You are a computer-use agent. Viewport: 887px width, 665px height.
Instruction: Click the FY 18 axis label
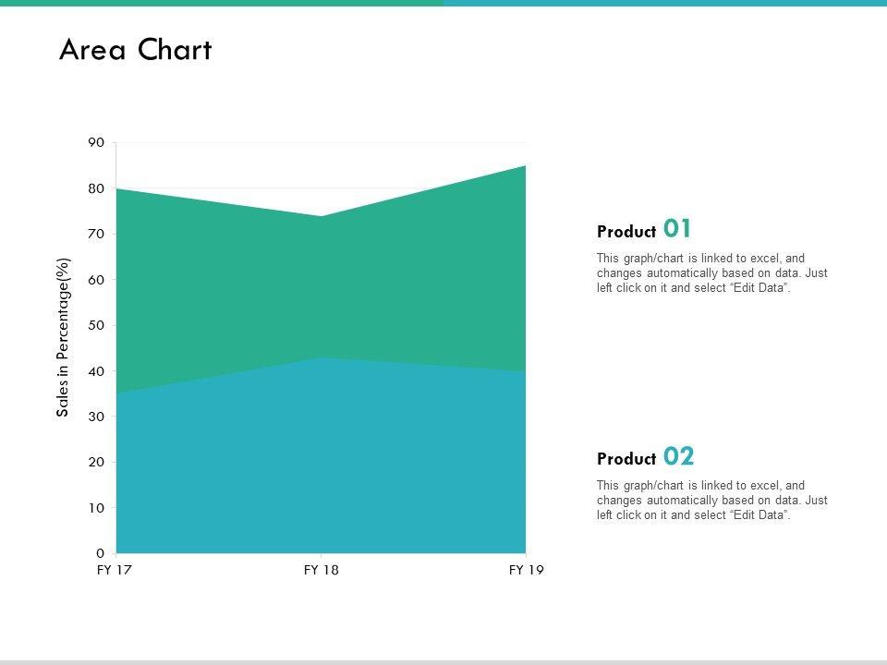click(321, 570)
